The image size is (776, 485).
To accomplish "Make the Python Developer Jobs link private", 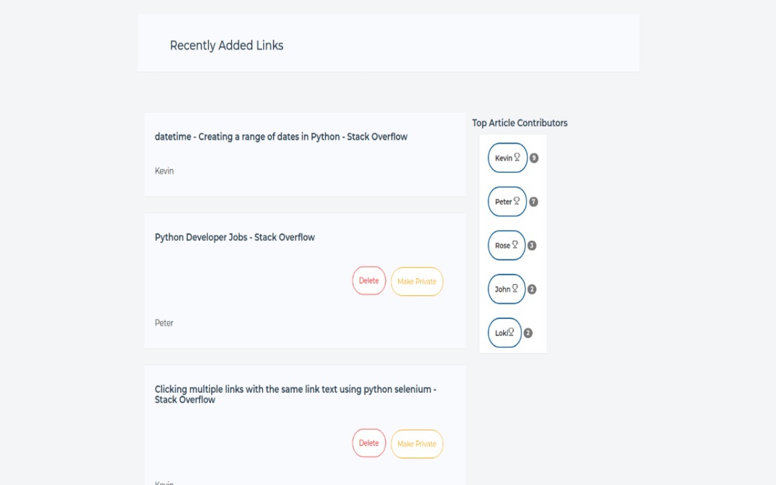I will pyautogui.click(x=417, y=281).
